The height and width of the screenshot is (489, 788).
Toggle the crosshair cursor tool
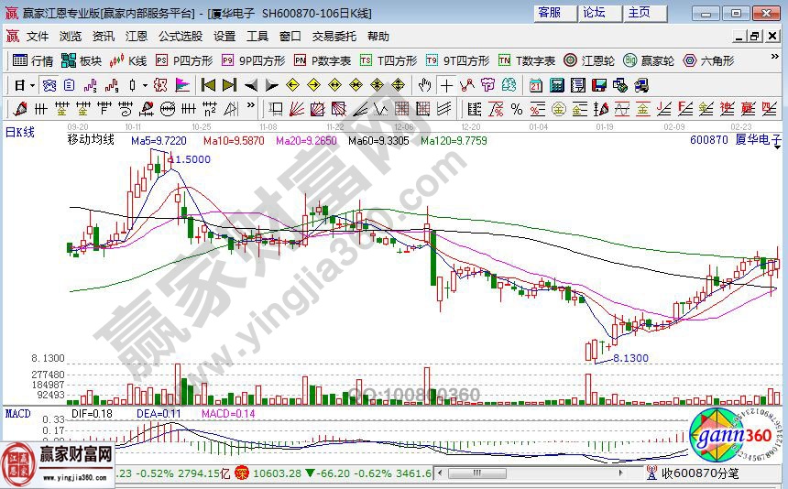(x=446, y=85)
